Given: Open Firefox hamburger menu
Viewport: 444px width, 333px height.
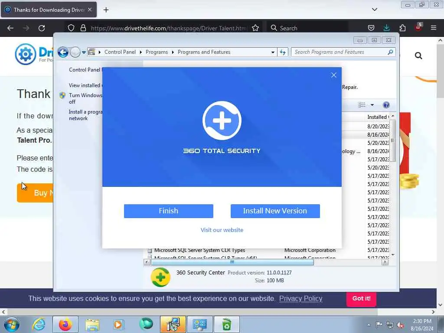Looking at the screenshot, I should point(434,28).
